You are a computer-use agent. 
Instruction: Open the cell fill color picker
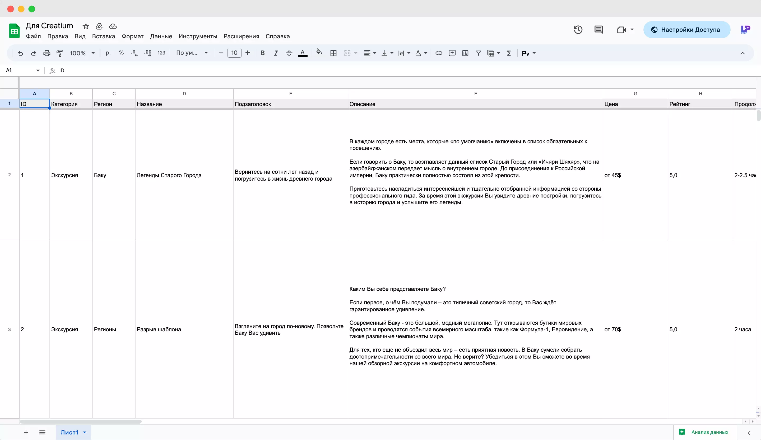pyautogui.click(x=319, y=53)
